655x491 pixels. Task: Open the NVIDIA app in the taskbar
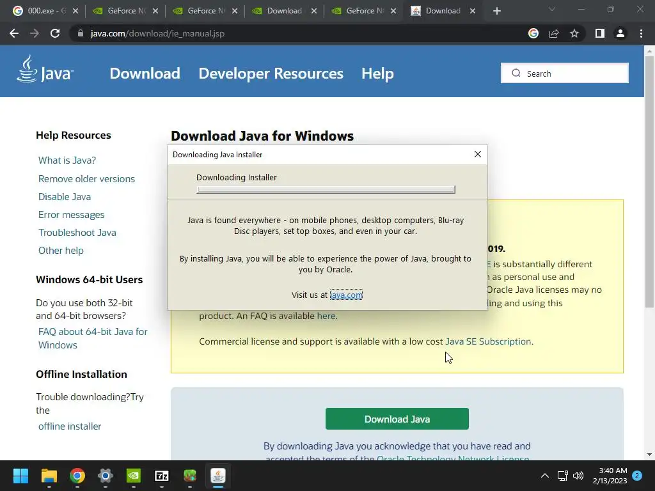pos(134,476)
